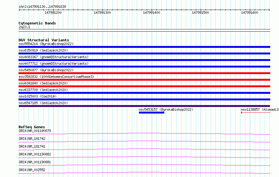Image resolution: width=279 pixels, height=177 pixels.
Task: Select the magenta line for ORC4|NM_001190879
Action: (144, 134)
